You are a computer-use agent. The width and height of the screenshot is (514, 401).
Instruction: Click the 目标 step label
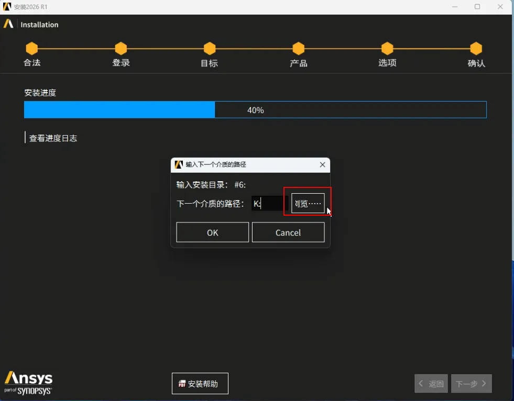(209, 63)
